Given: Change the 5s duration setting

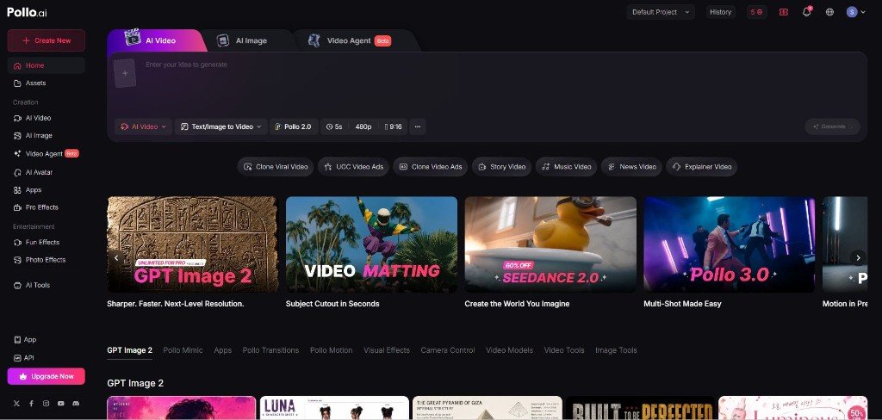Looking at the screenshot, I should coord(334,127).
